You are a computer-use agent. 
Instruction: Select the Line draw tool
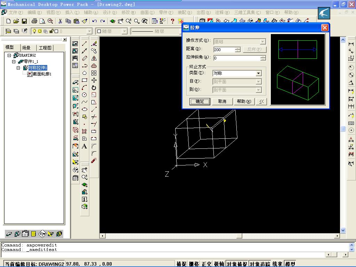[84, 43]
